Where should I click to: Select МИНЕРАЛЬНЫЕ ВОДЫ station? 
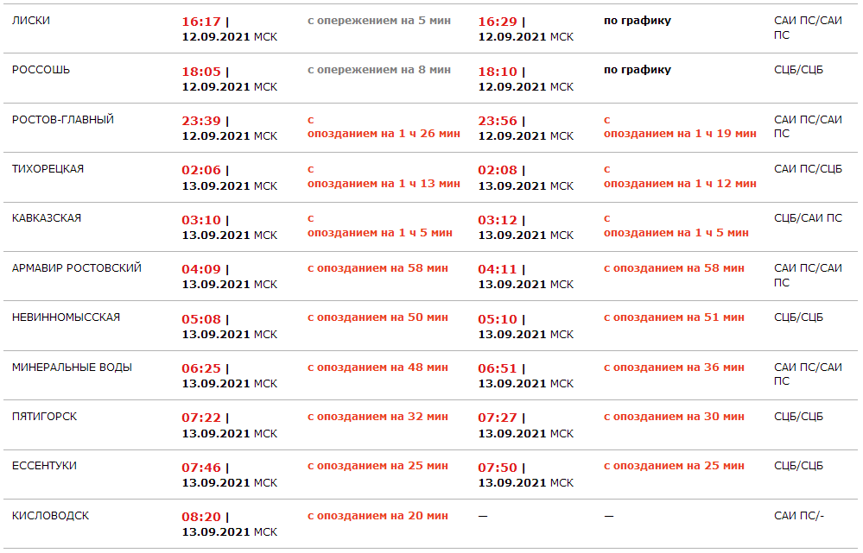[x=73, y=368]
